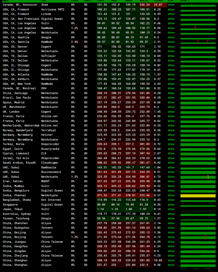
Task: Click the 38.56 last value for Taichung
Action: (x=101, y=218)
